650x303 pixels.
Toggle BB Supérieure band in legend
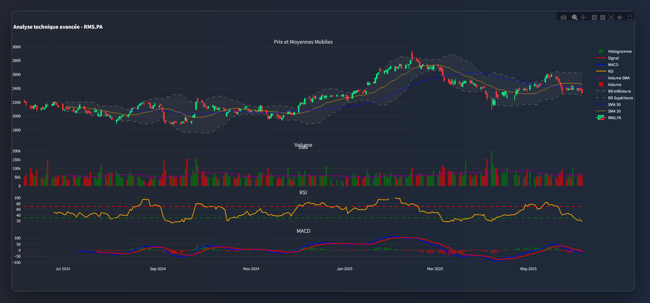[620, 98]
